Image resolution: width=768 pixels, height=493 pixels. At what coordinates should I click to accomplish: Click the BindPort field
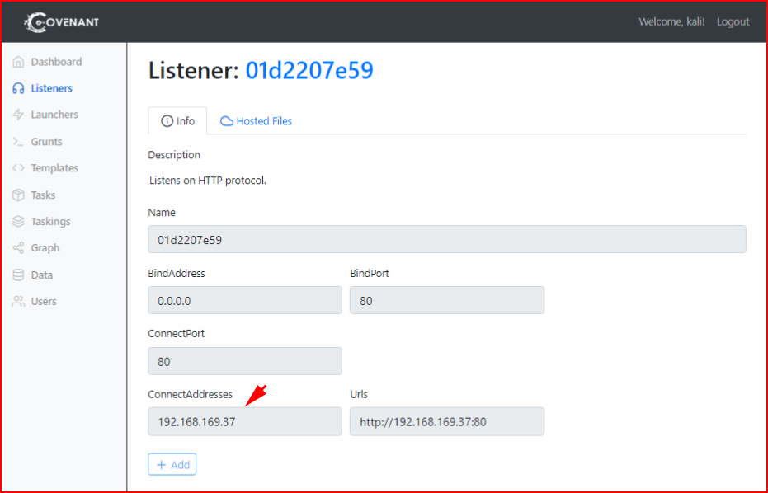point(447,300)
